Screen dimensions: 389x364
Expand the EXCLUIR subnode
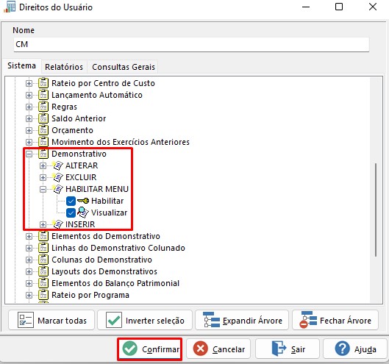point(43,178)
